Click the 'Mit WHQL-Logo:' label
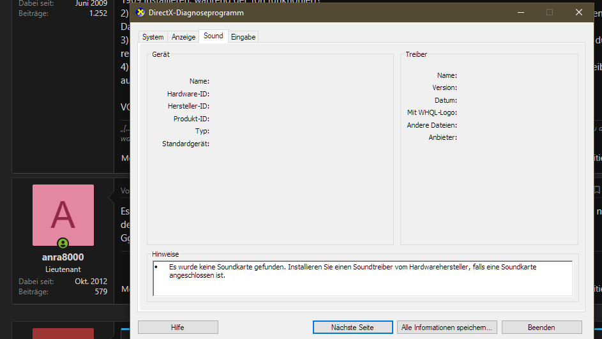The width and height of the screenshot is (602, 339). tap(432, 112)
